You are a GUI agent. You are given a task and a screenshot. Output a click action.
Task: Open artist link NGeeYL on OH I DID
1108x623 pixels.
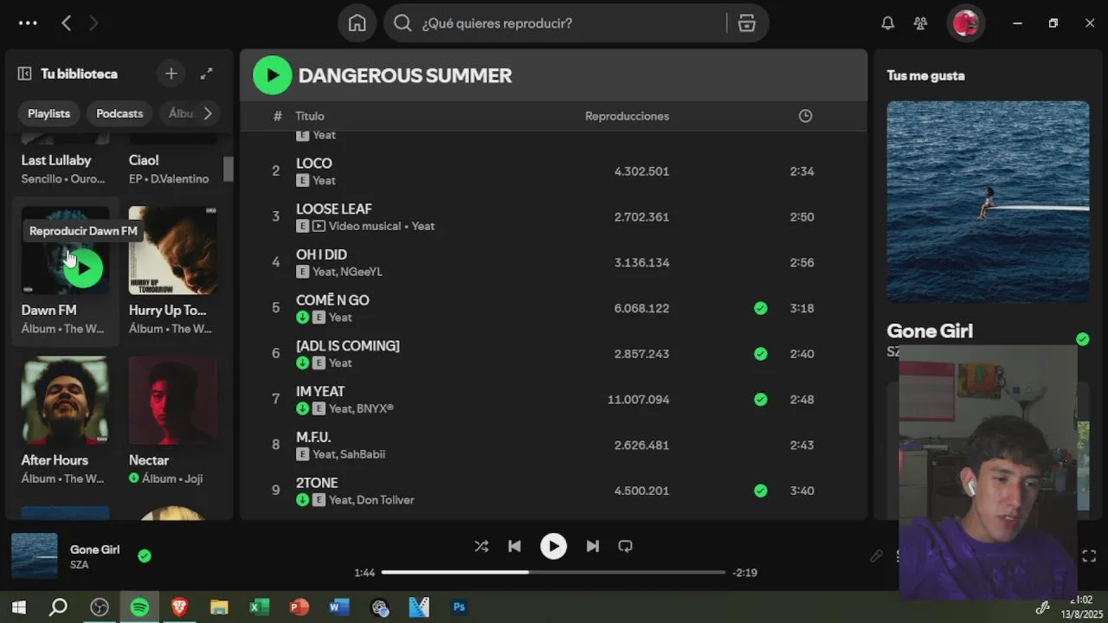362,272
